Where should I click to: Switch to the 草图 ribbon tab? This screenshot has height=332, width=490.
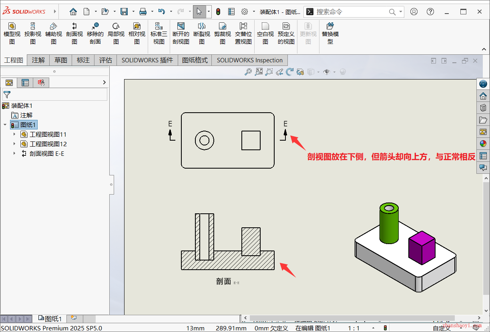[x=61, y=60]
